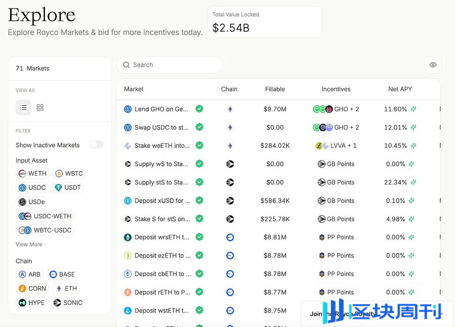Click Deposit wstETH market token icon
This screenshot has width=455, height=327.
[x=128, y=310]
